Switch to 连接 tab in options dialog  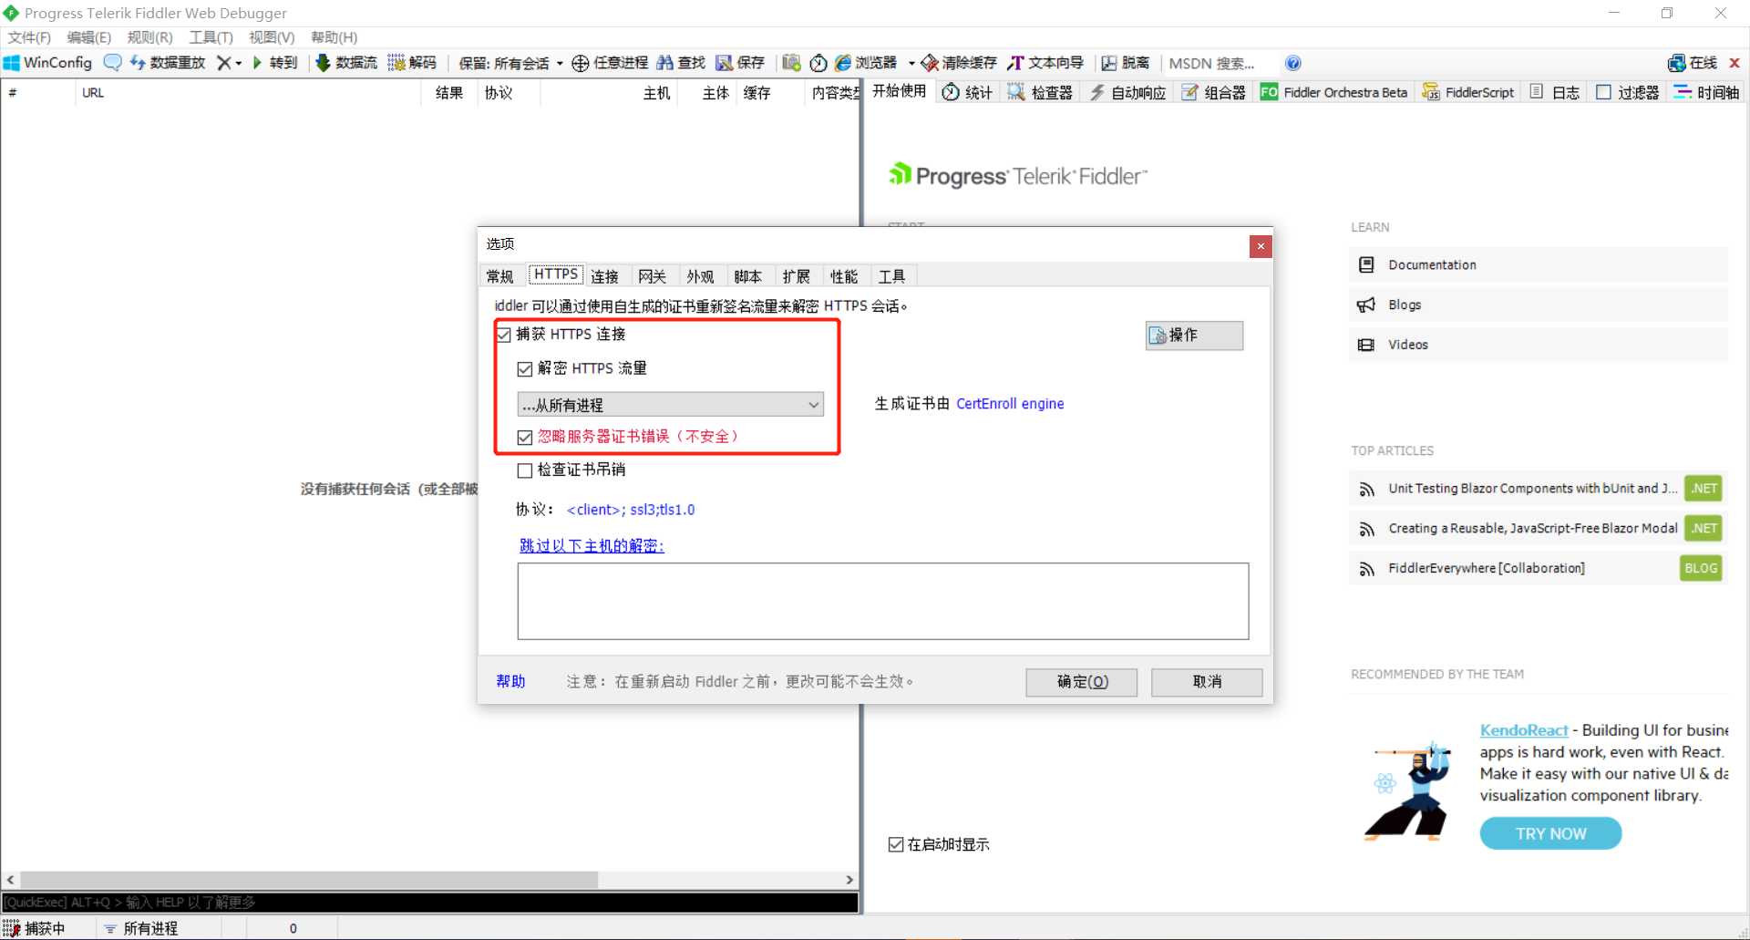click(605, 276)
